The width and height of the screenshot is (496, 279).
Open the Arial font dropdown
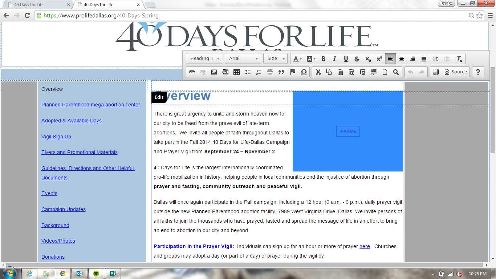click(243, 58)
